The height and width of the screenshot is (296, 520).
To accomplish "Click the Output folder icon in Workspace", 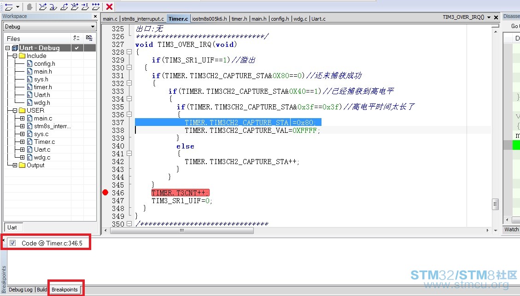I will (x=22, y=165).
